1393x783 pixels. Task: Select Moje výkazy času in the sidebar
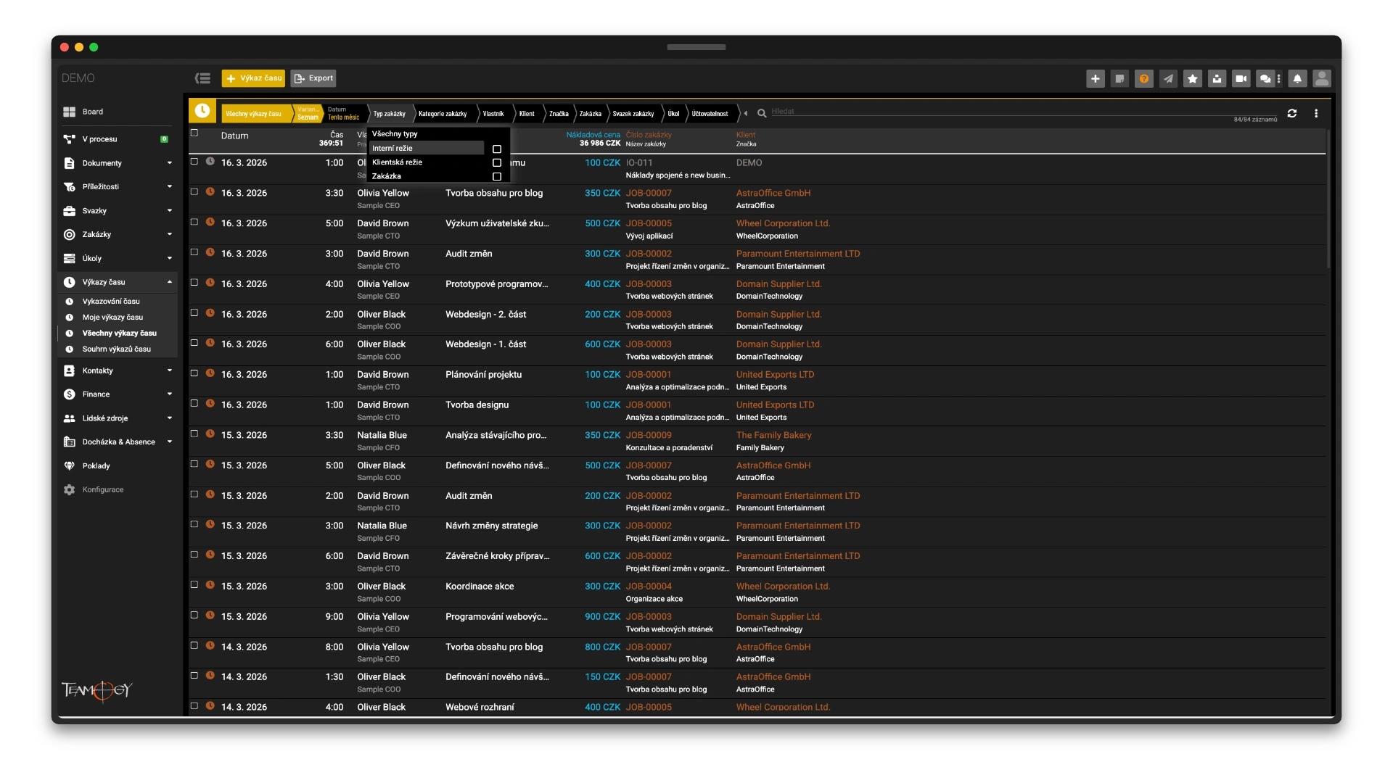coord(112,317)
